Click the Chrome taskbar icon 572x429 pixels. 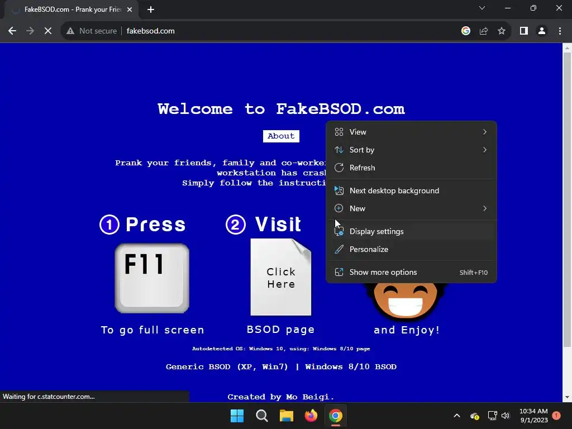pos(336,416)
